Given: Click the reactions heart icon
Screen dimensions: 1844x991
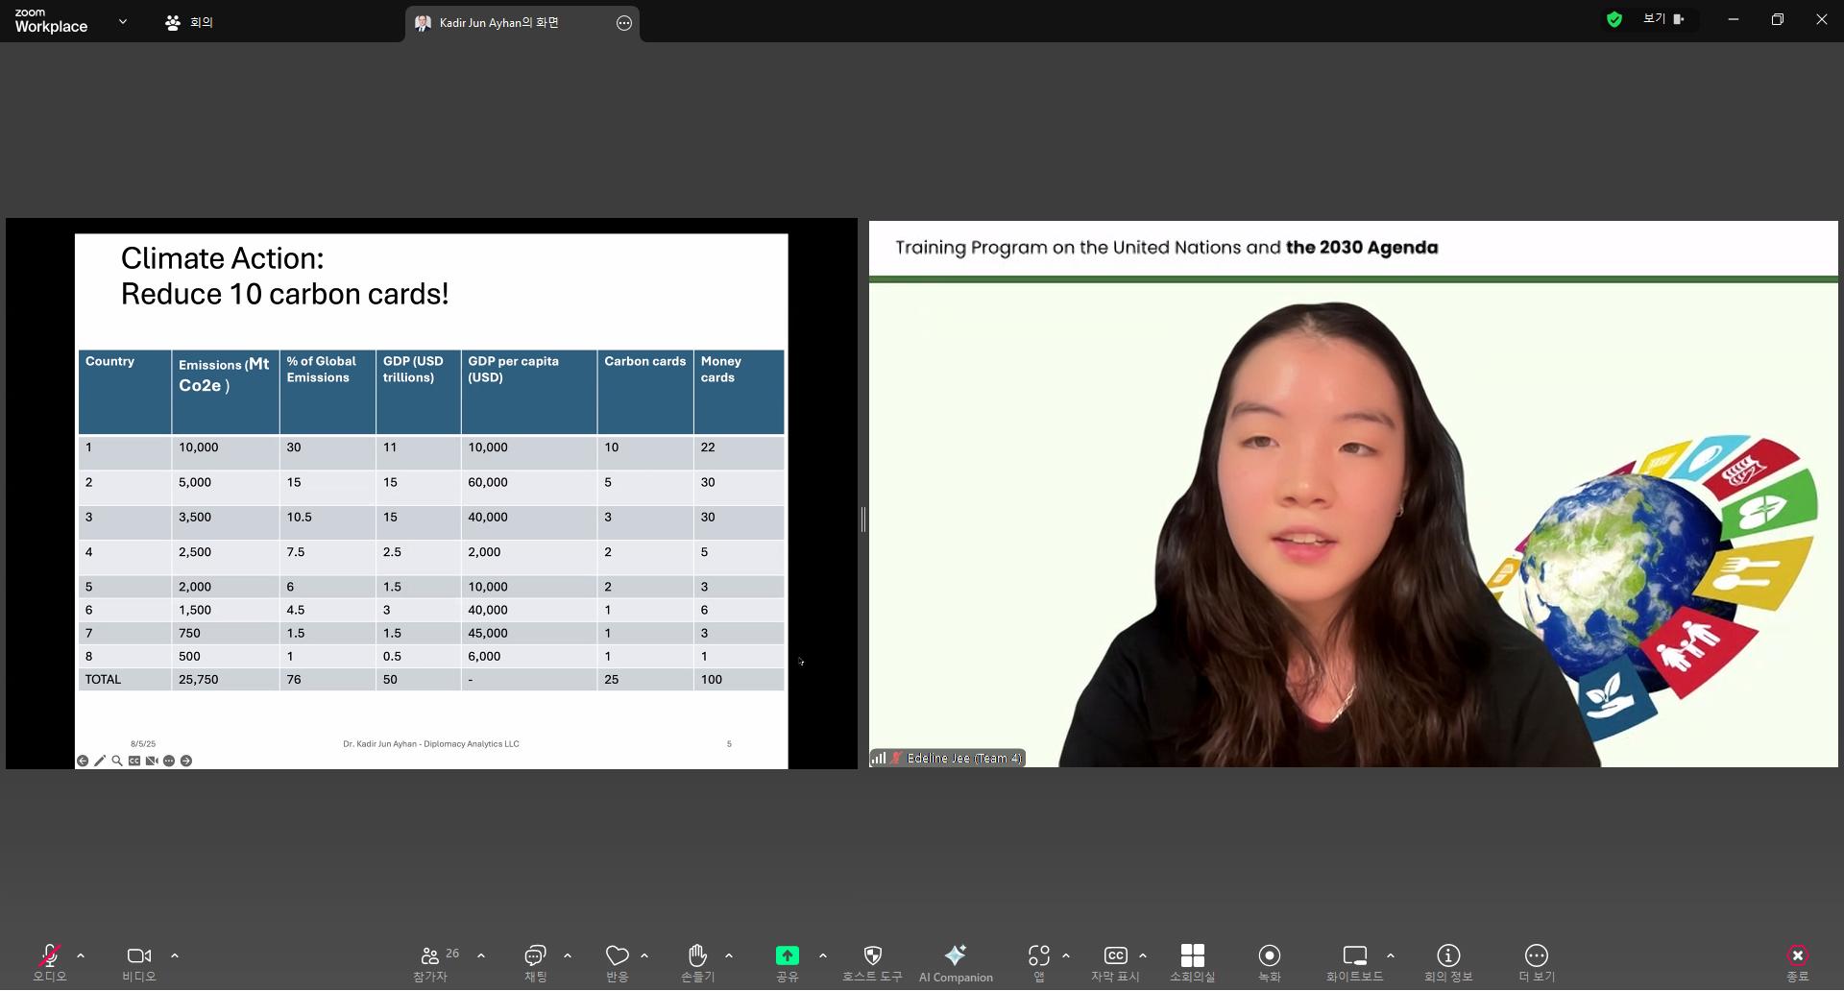Looking at the screenshot, I should click(x=617, y=957).
